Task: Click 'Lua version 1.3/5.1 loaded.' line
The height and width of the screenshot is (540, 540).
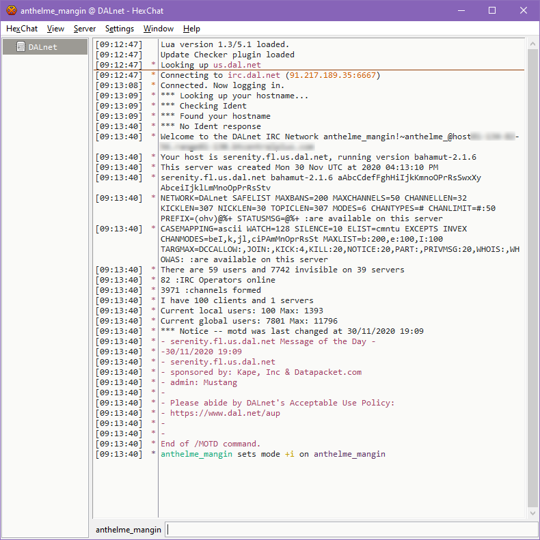Action: point(225,44)
